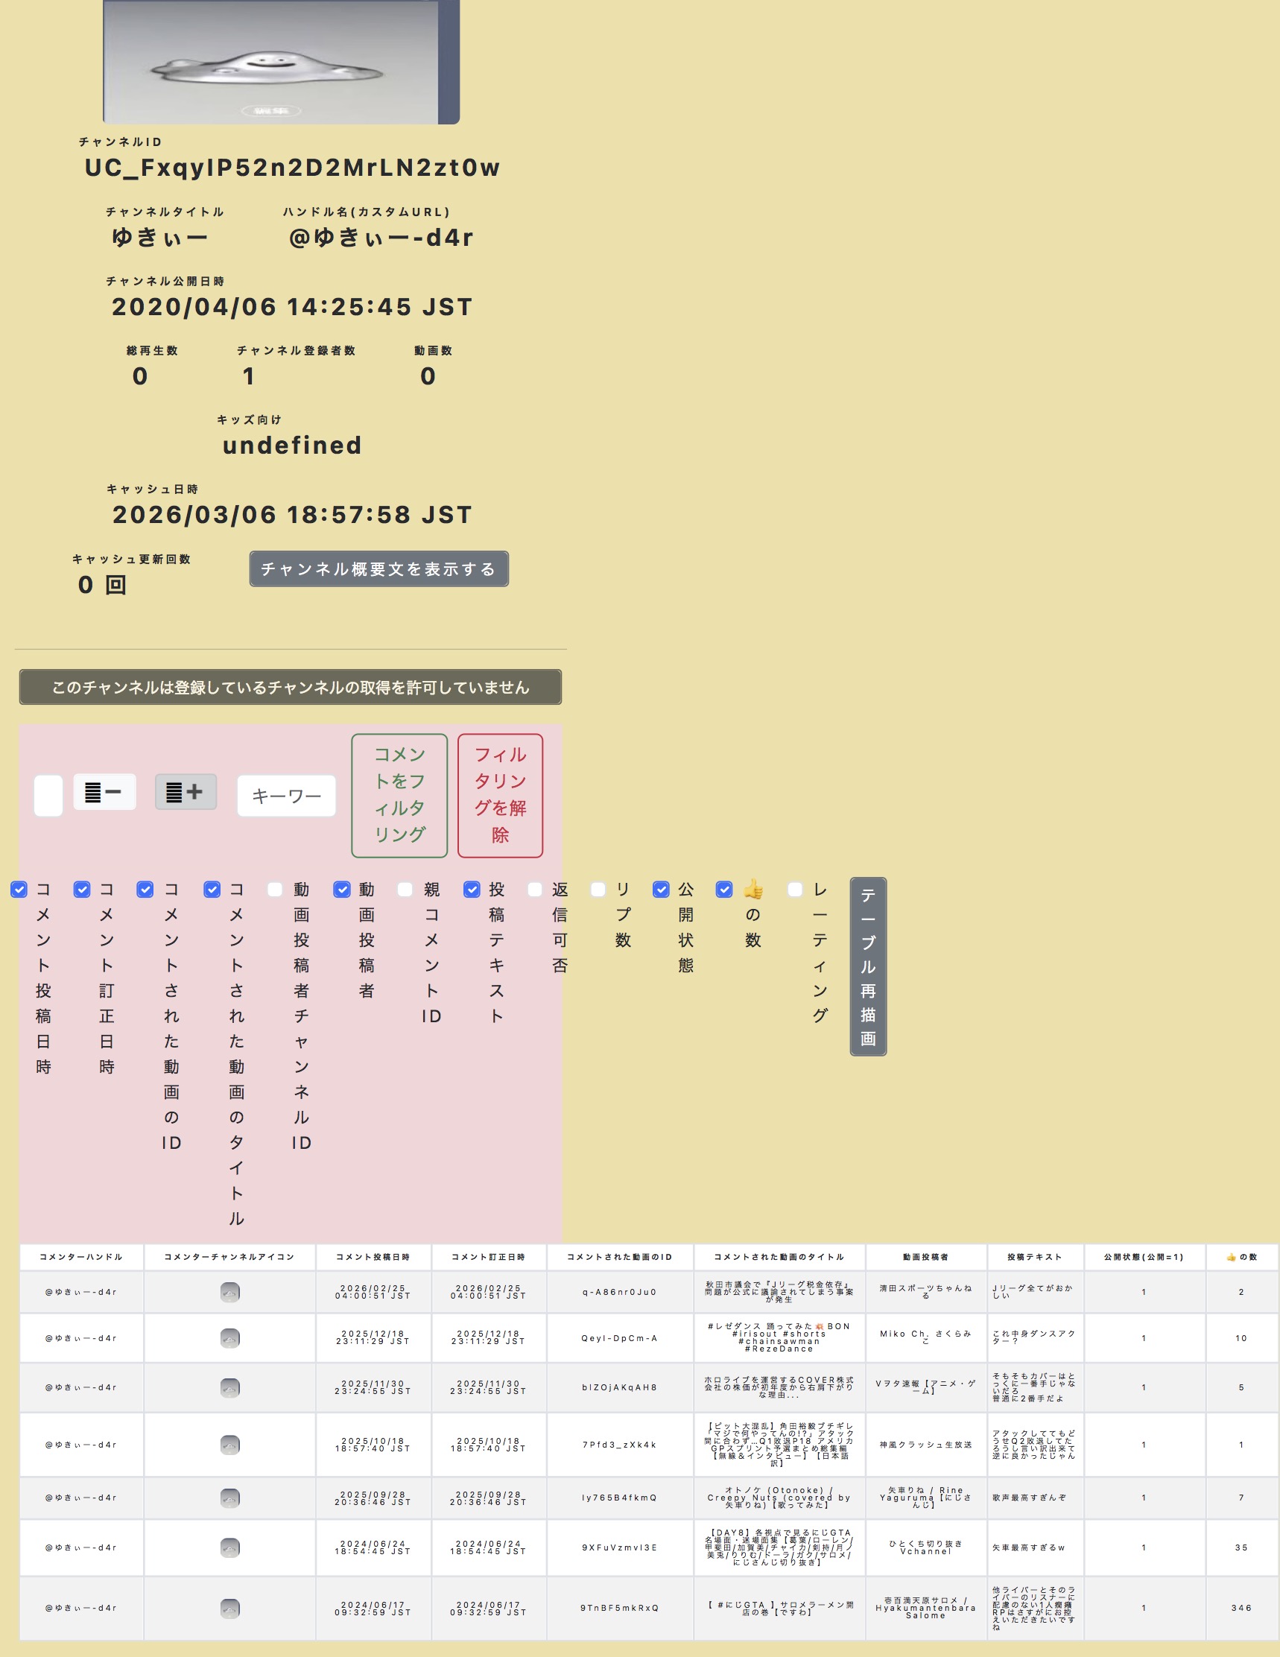This screenshot has width=1280, height=1657.
Task: Click commenter icon in the 9TnBF5mkRxQ row
Action: (230, 1609)
